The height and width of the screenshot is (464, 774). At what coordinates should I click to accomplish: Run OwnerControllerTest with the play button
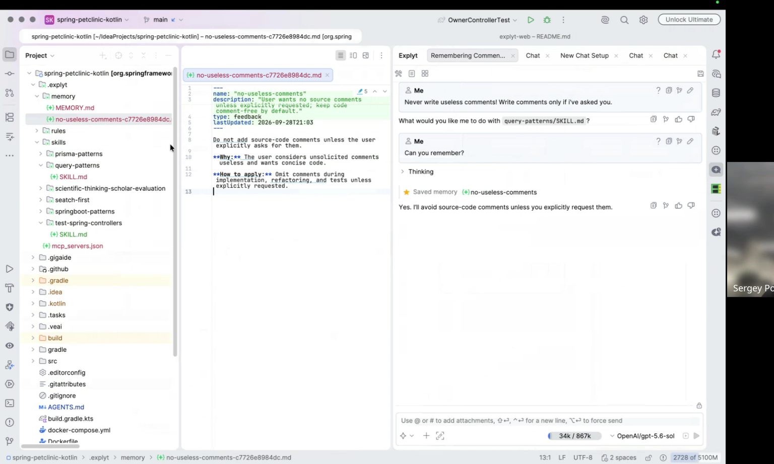point(531,20)
